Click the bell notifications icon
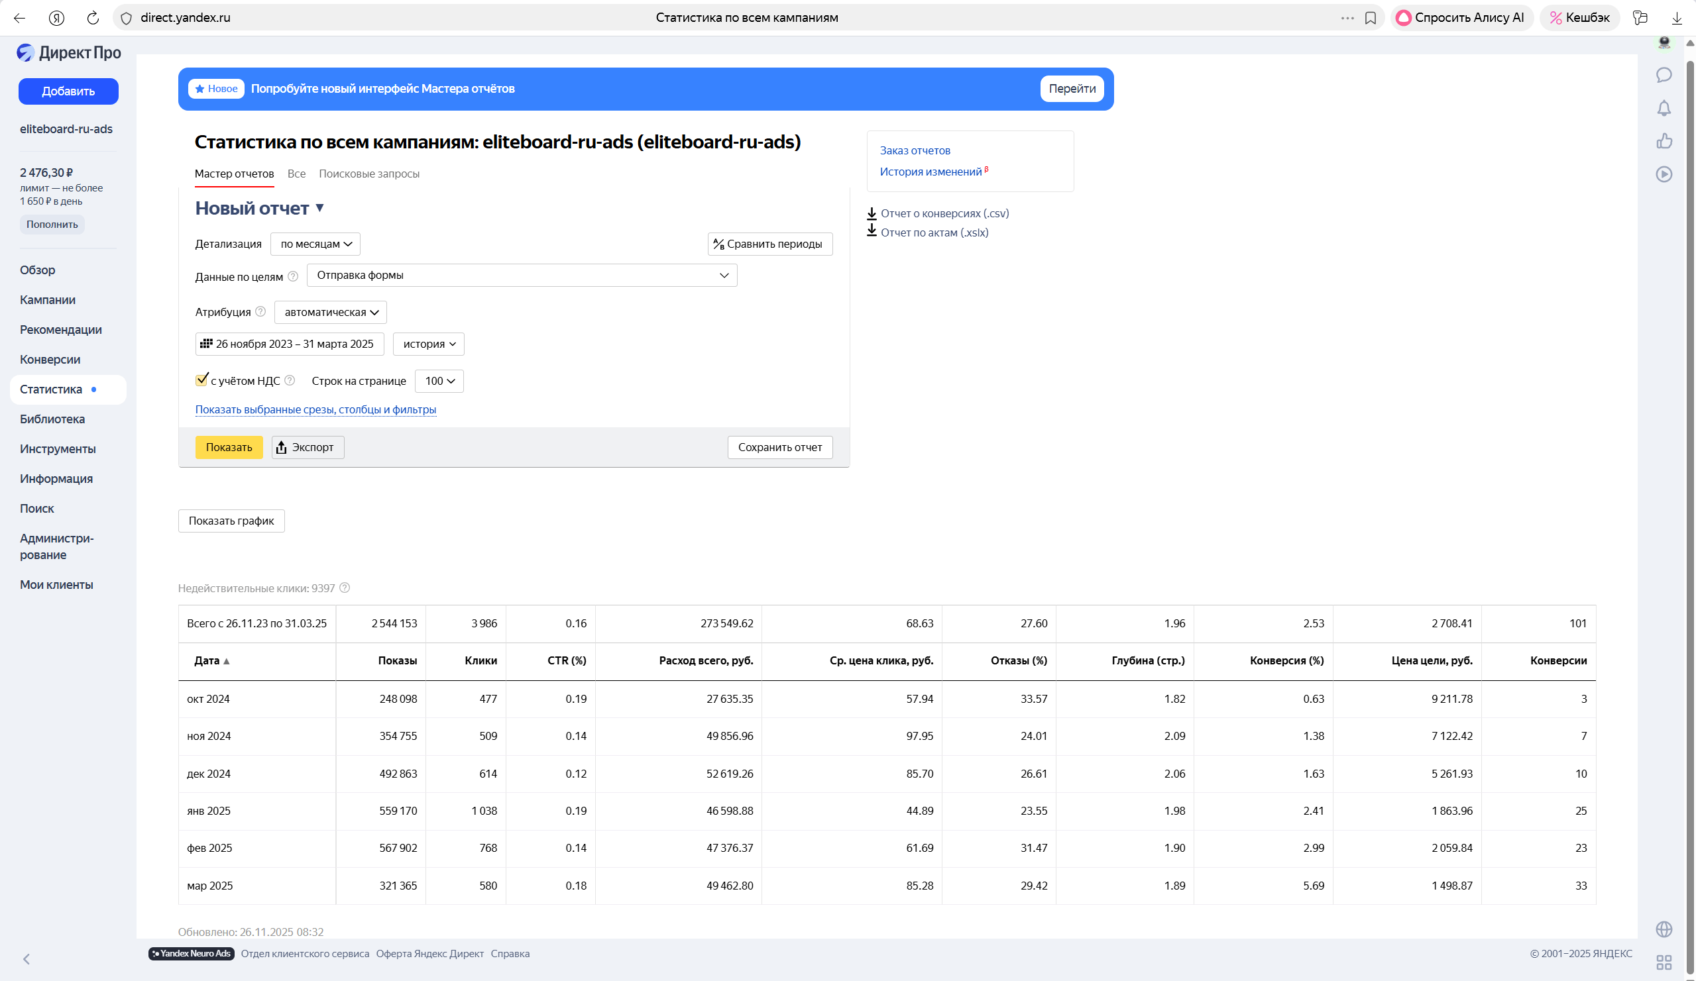The height and width of the screenshot is (981, 1696). (x=1664, y=109)
